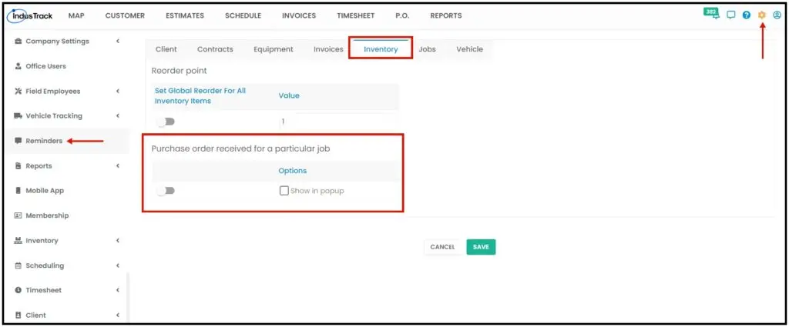Open MAP in top navigation
The width and height of the screenshot is (789, 327).
76,15
